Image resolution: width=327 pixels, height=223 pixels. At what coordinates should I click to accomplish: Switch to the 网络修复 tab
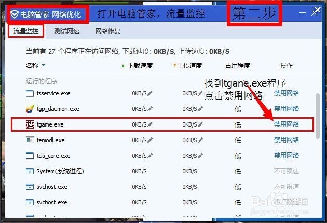(108, 31)
